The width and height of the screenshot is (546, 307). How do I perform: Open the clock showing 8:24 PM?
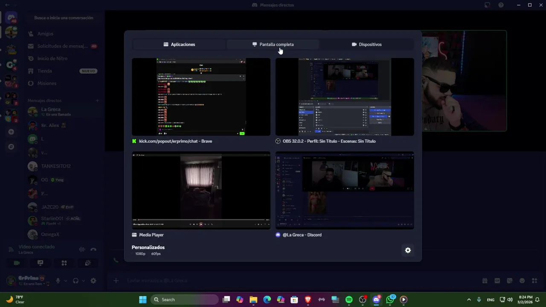[526, 299]
